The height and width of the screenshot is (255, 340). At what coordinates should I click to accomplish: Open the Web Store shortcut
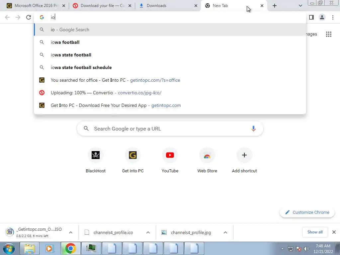(x=207, y=160)
